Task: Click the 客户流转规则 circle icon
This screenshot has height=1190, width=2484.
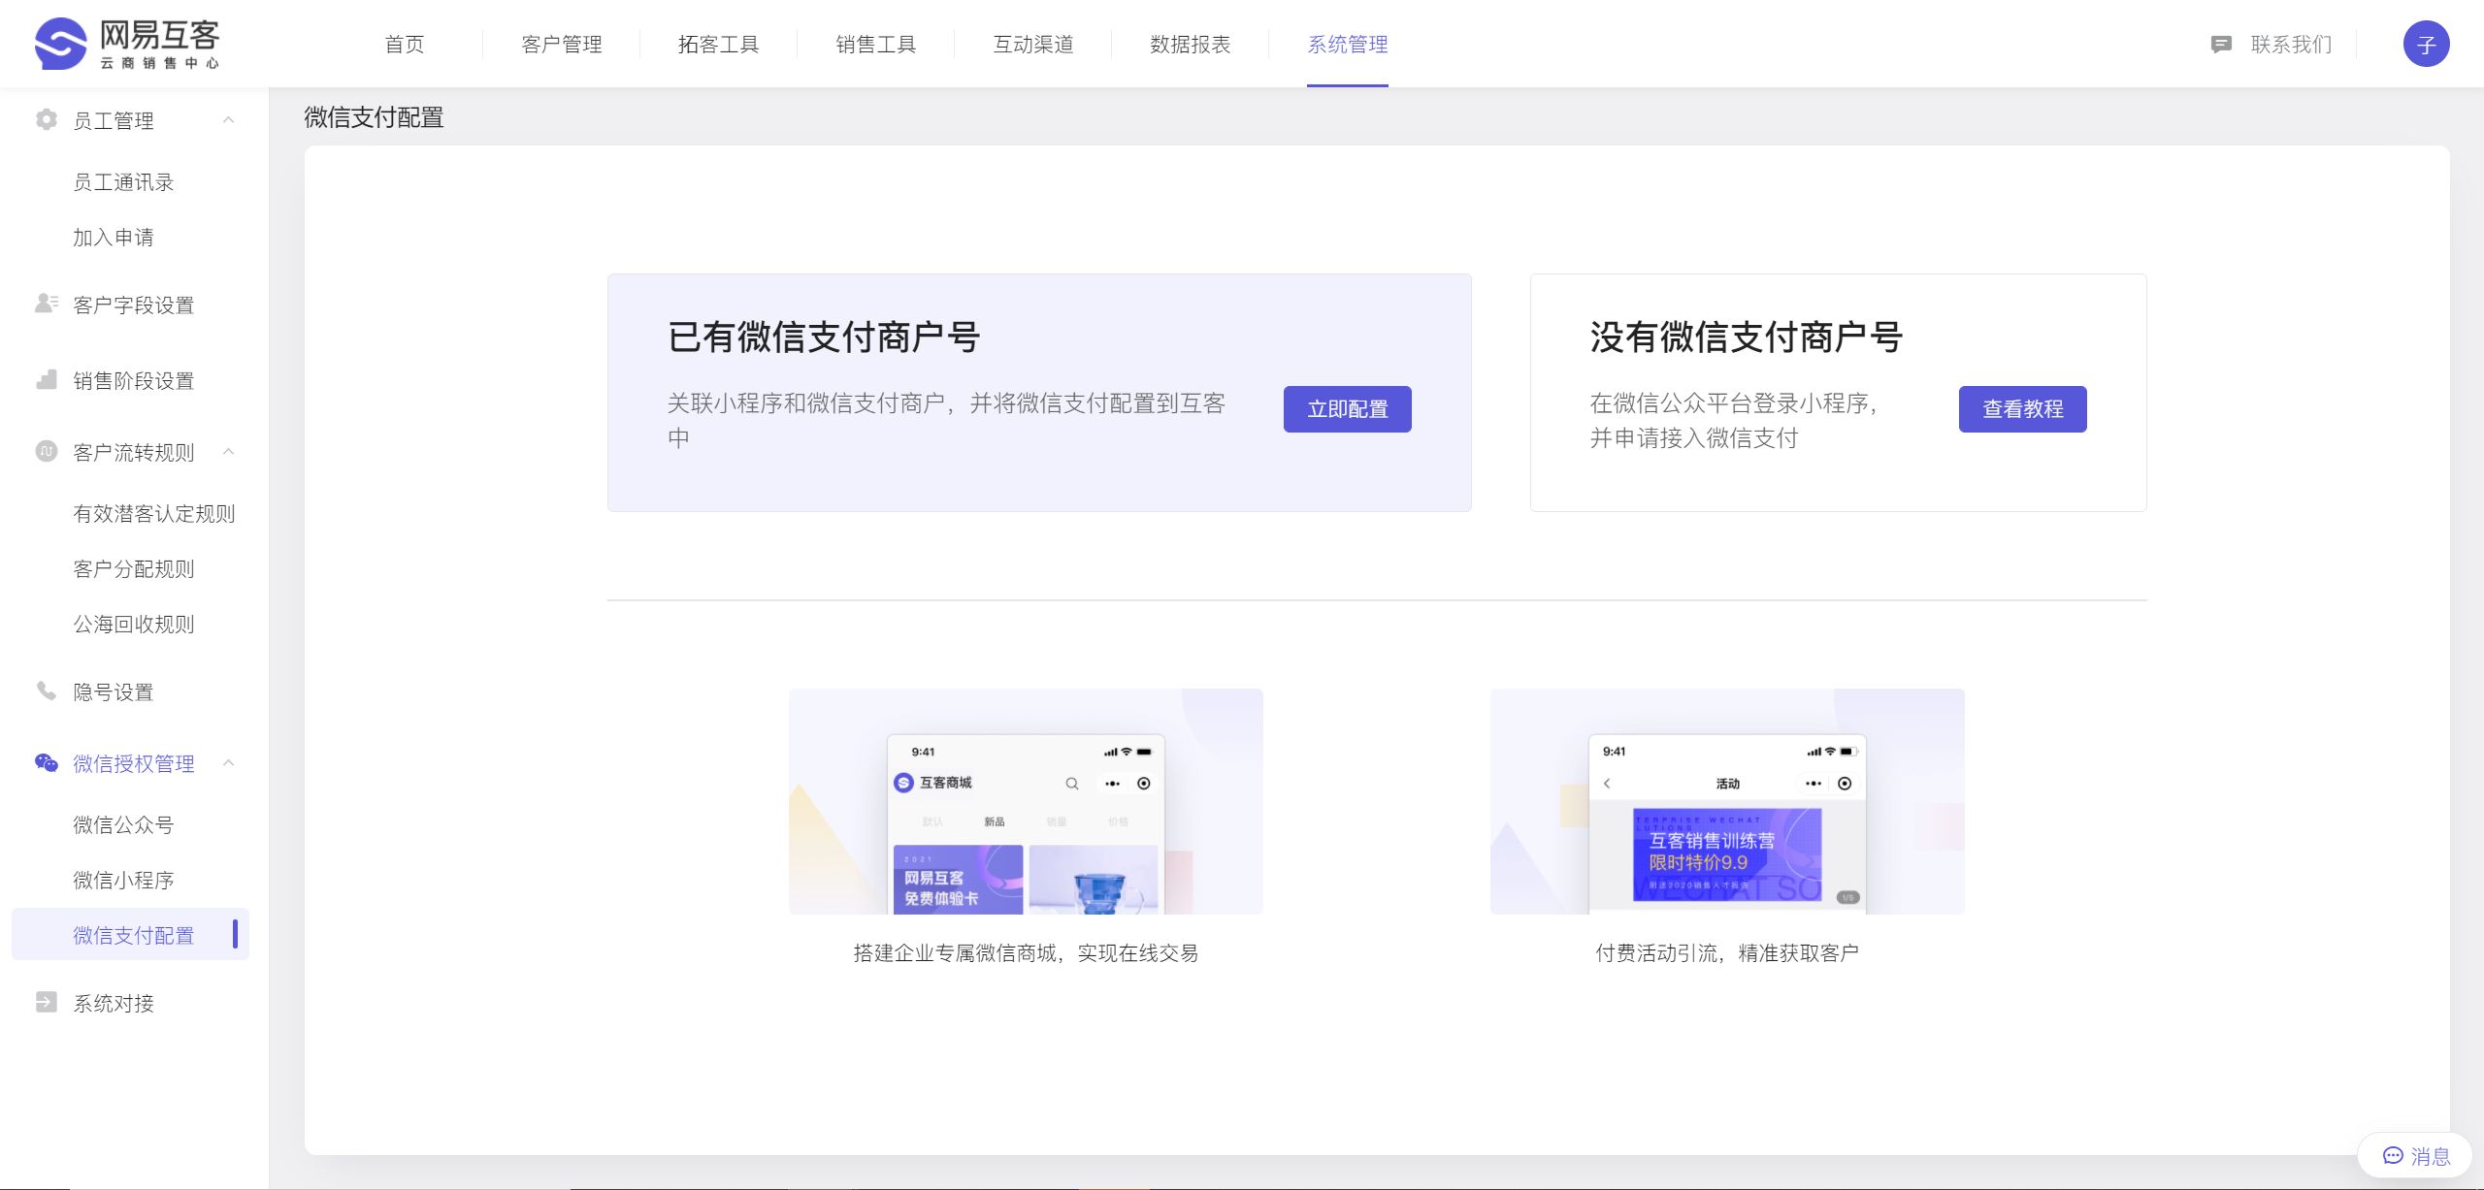Action: (x=46, y=451)
